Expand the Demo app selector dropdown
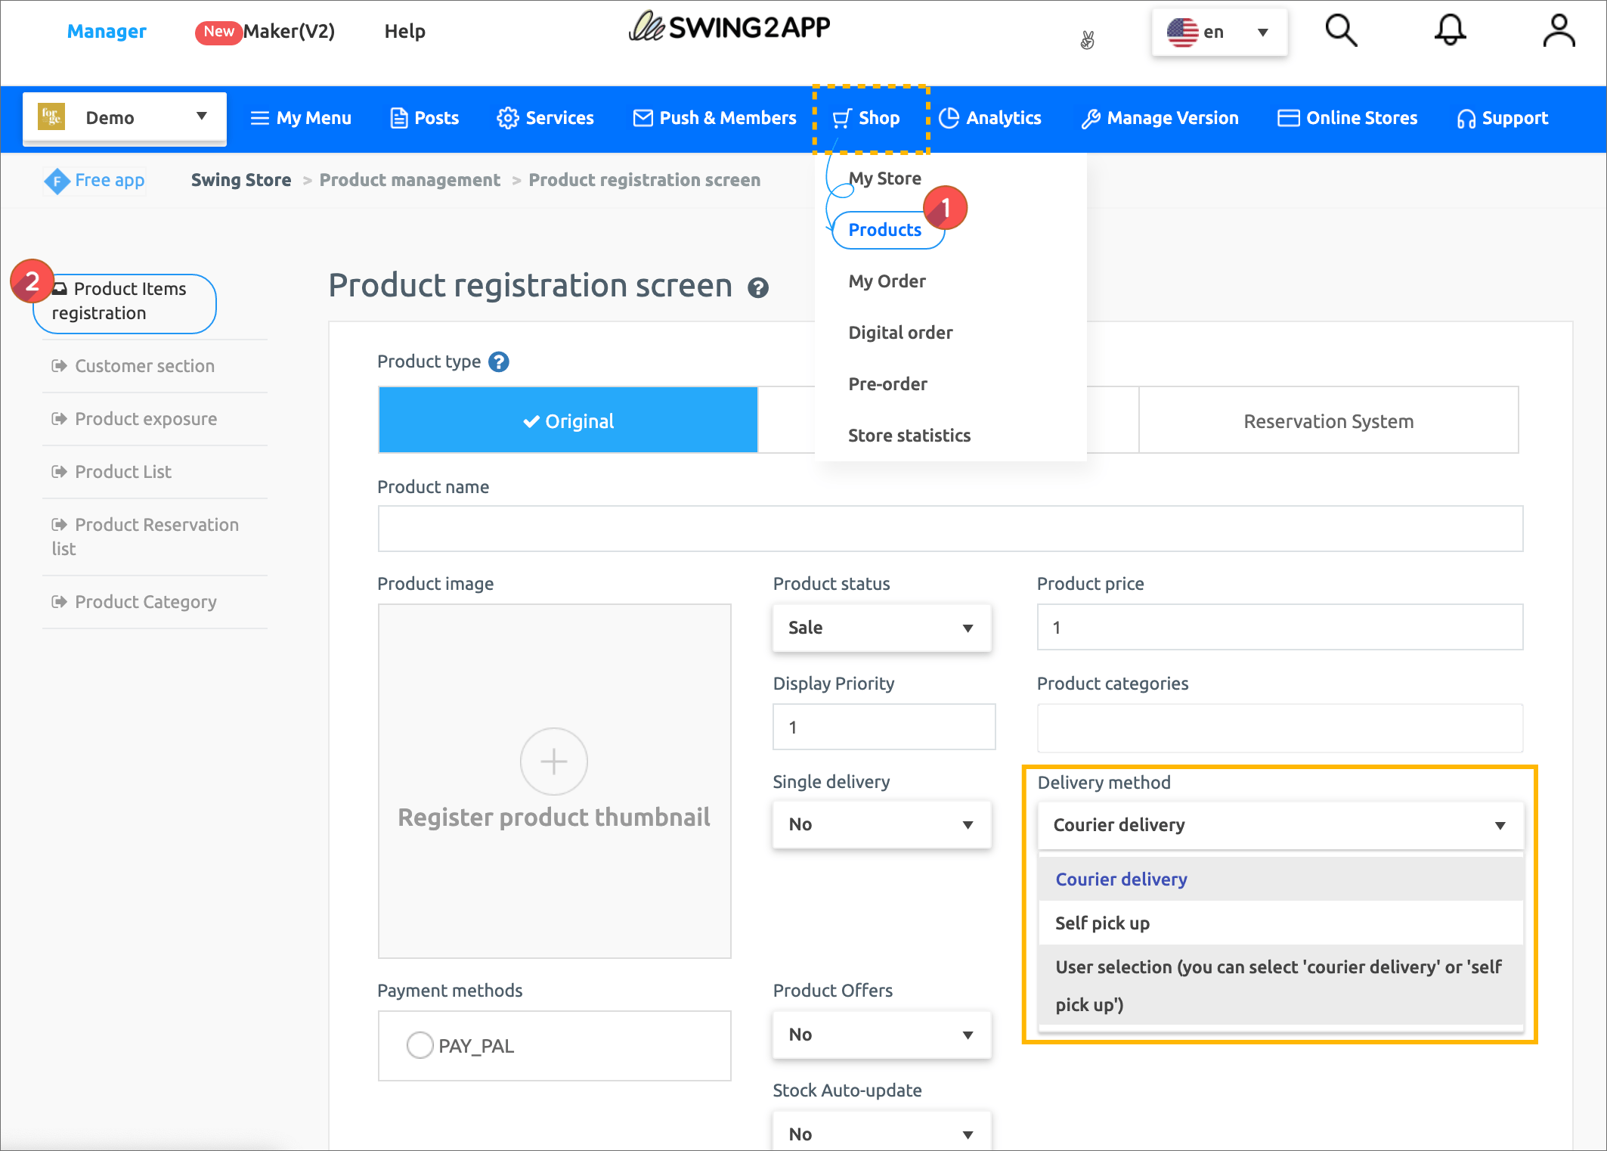This screenshot has height=1151, width=1607. pyautogui.click(x=125, y=117)
